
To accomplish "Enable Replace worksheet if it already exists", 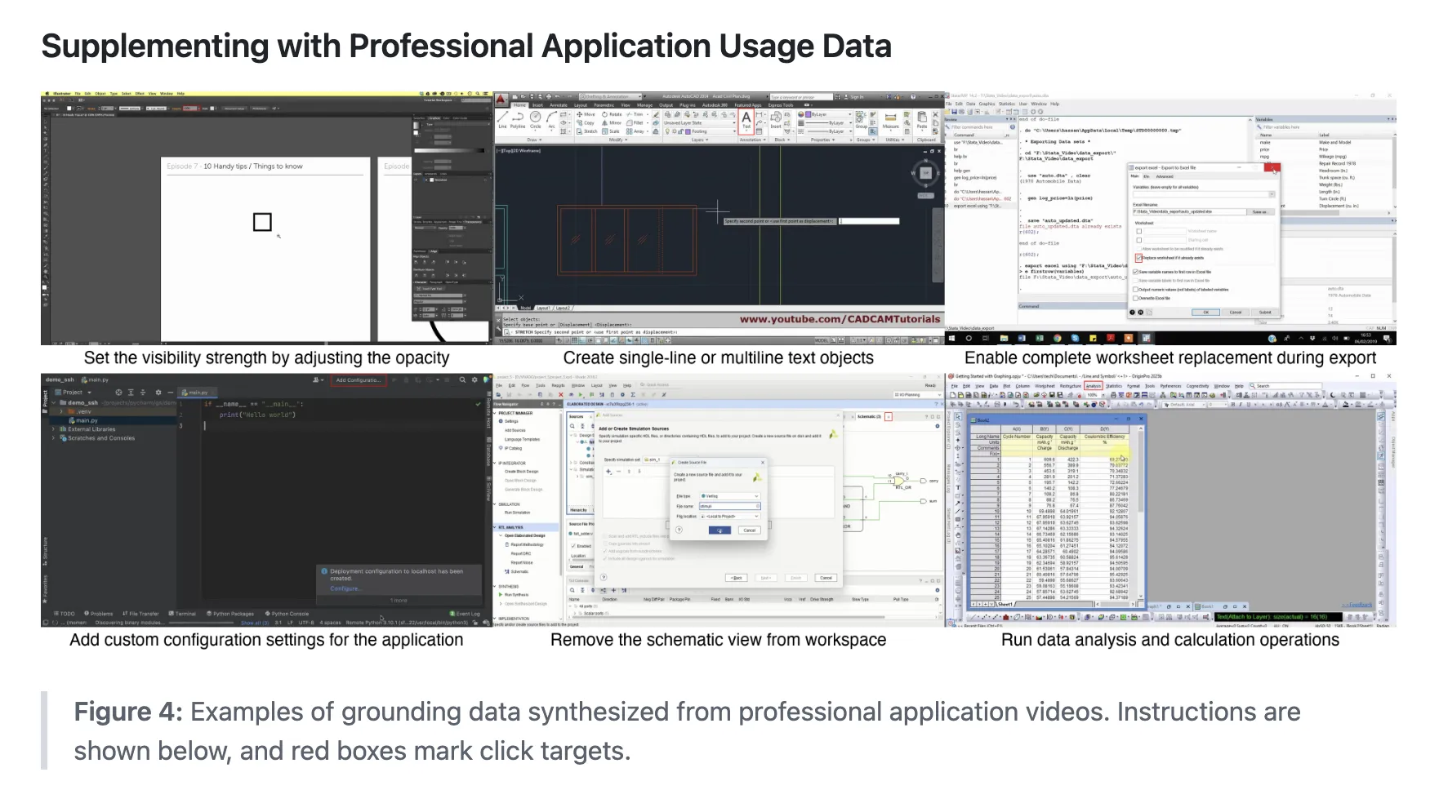I will [1138, 258].
